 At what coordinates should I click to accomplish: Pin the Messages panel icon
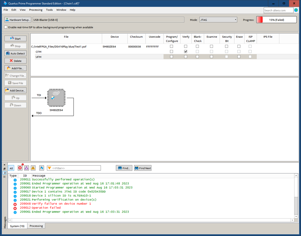pos(5,173)
